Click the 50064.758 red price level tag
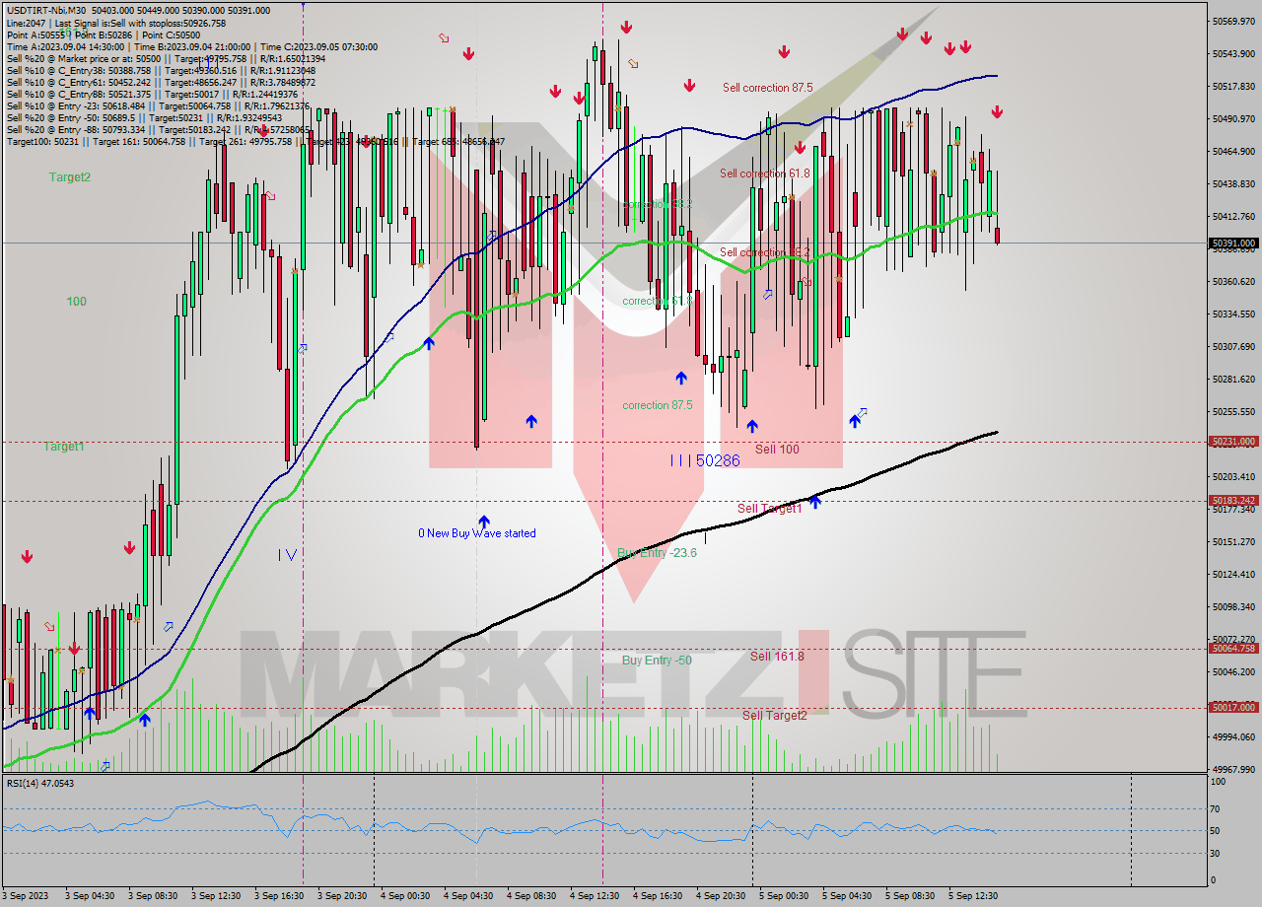The height and width of the screenshot is (907, 1262). coord(1233,648)
